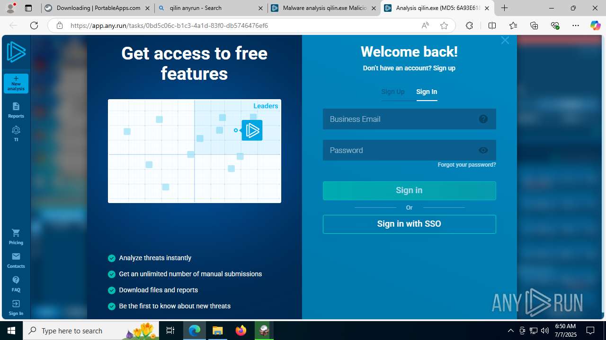Start a New analysis from sidebar
Viewport: 606px width, 340px height.
click(x=16, y=84)
